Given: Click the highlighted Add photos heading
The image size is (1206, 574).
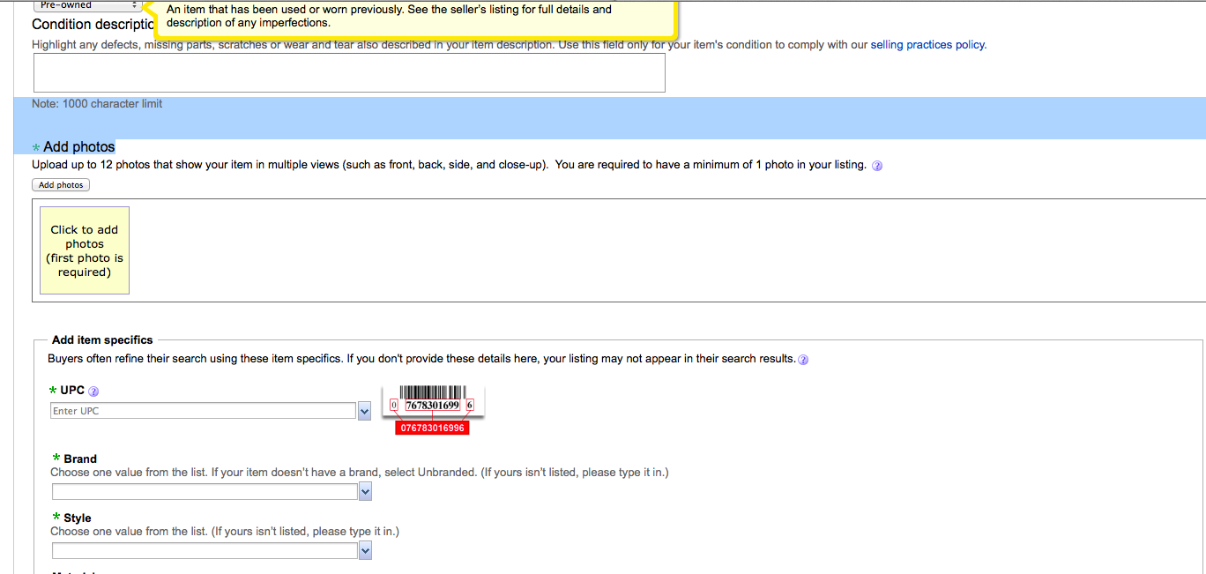Looking at the screenshot, I should 78,147.
